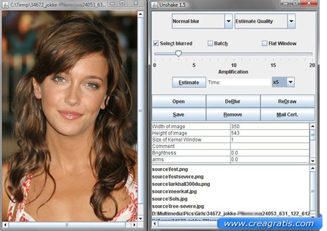Uncheck the Select blurred checkbox

(x=156, y=43)
